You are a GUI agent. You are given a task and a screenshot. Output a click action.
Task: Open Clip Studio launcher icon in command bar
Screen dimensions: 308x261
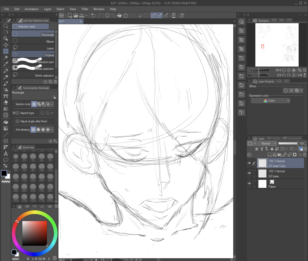[x=61, y=15]
